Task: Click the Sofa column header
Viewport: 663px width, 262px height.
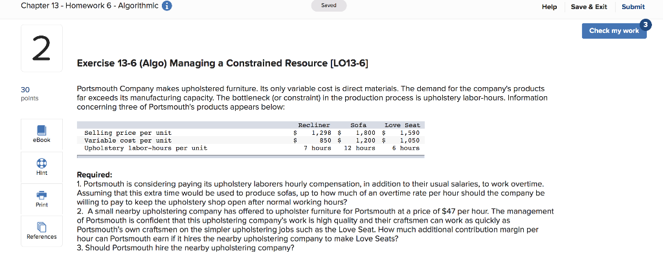Action: [358, 125]
